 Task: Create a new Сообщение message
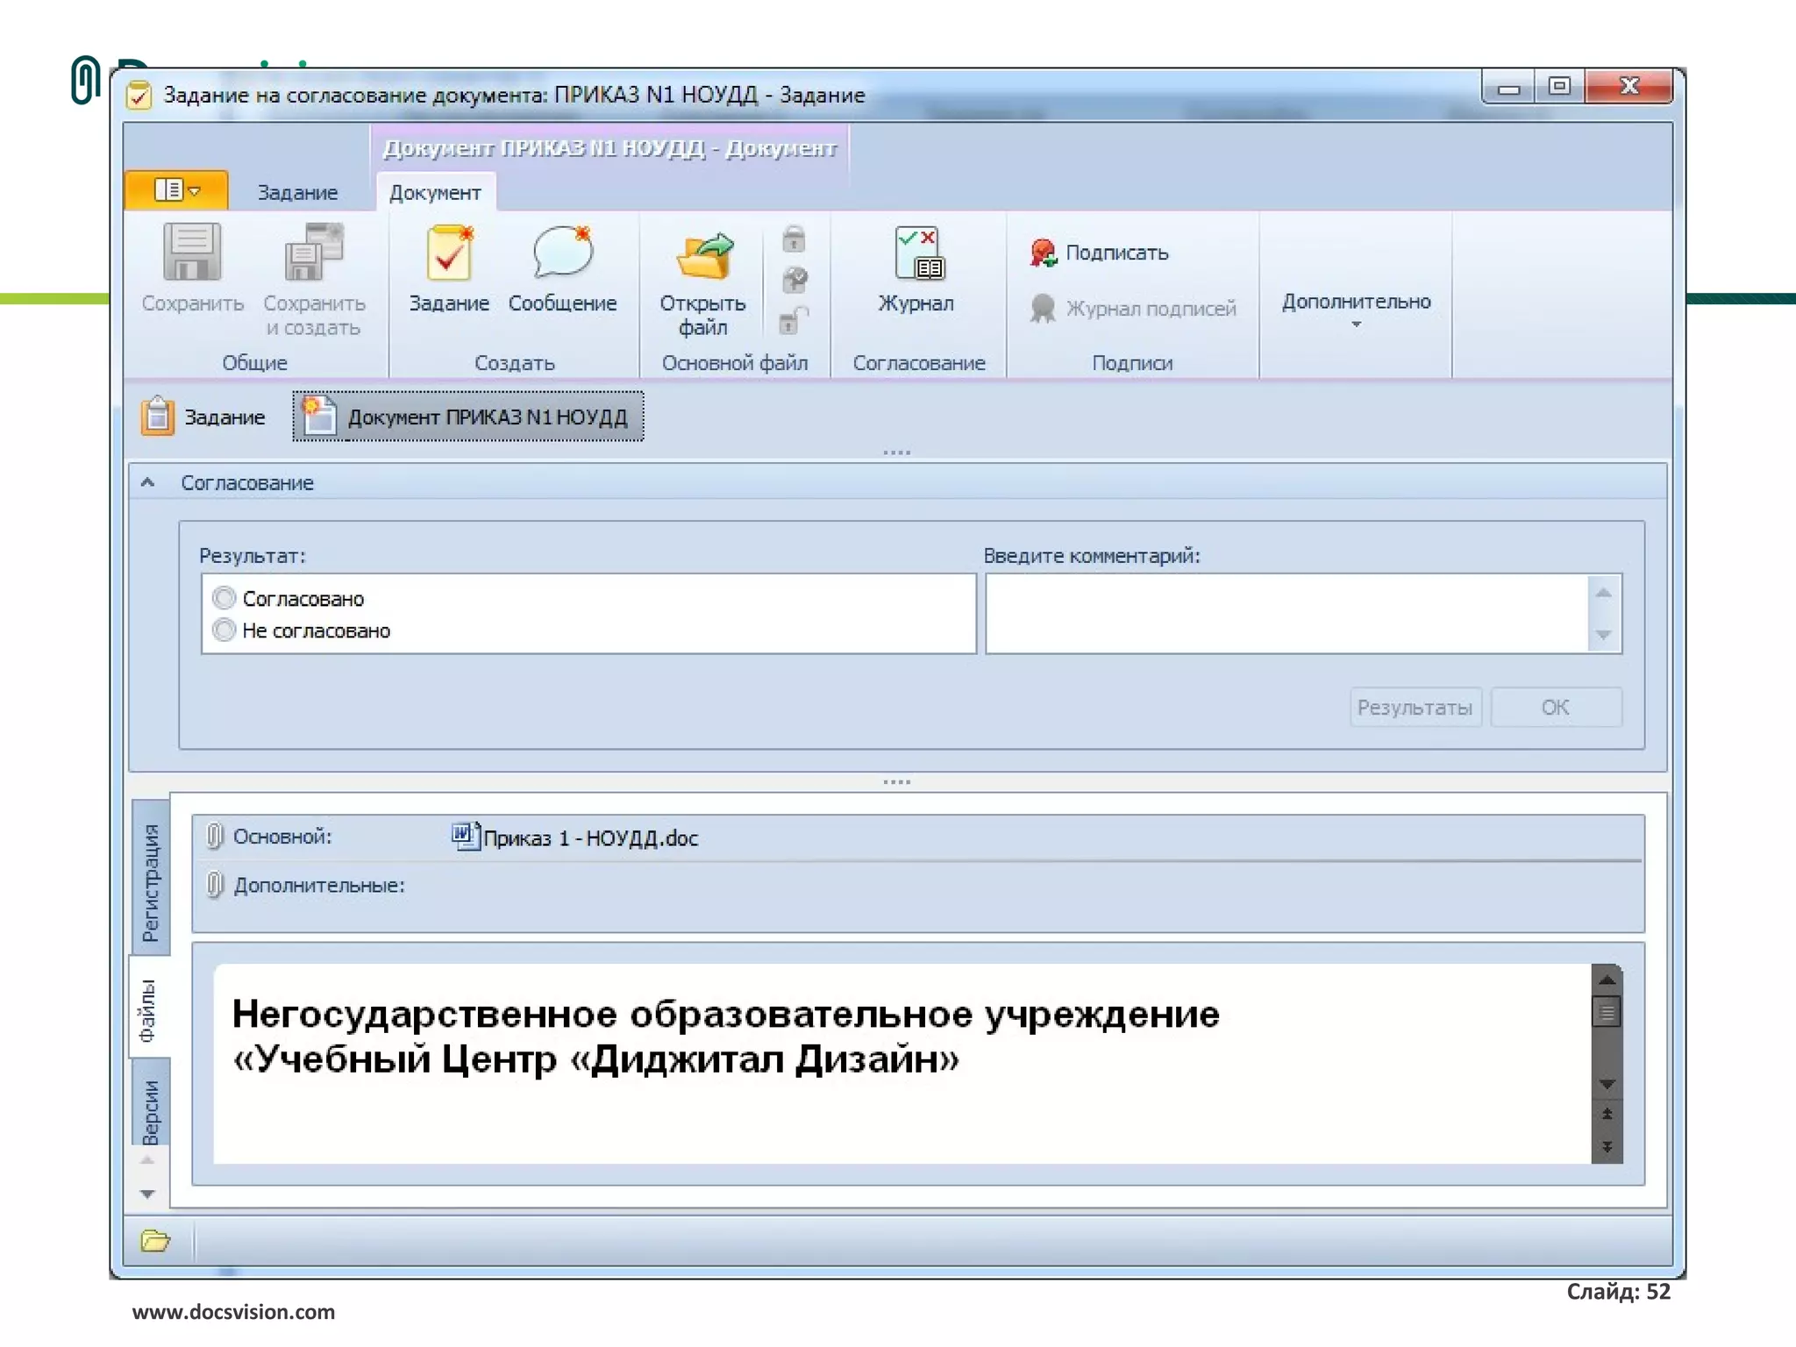click(x=562, y=269)
